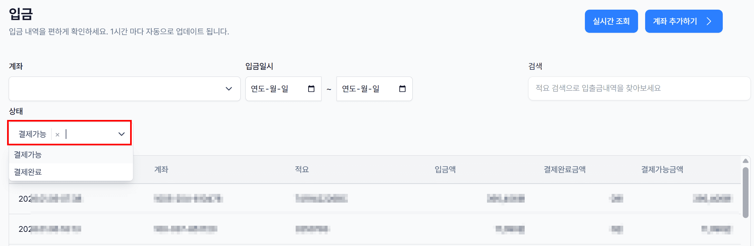The image size is (754, 246).
Task: Click the 입금액 column header
Action: pos(445,169)
